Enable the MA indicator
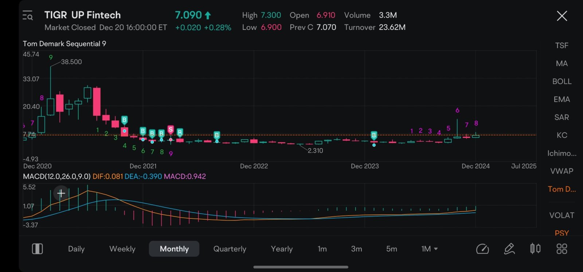 click(x=562, y=63)
